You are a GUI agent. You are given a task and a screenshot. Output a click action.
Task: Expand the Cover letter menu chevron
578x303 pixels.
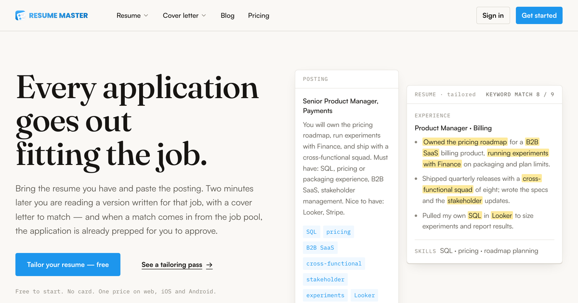tap(204, 15)
